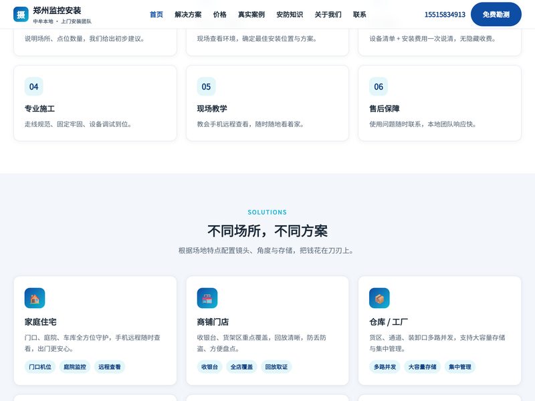Screen dimensions: 535x401
Task: Open 联系 in the navigation
Action: point(360,14)
